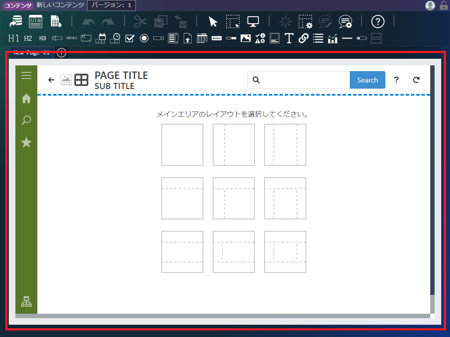This screenshot has height=337, width=450.
Task: Click the four-square grid icon beside title
Action: 81,80
